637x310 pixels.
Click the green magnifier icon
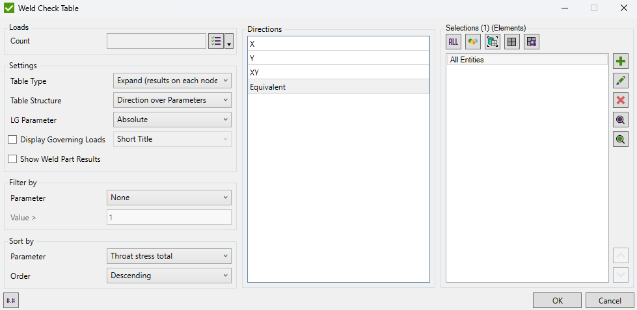[621, 139]
